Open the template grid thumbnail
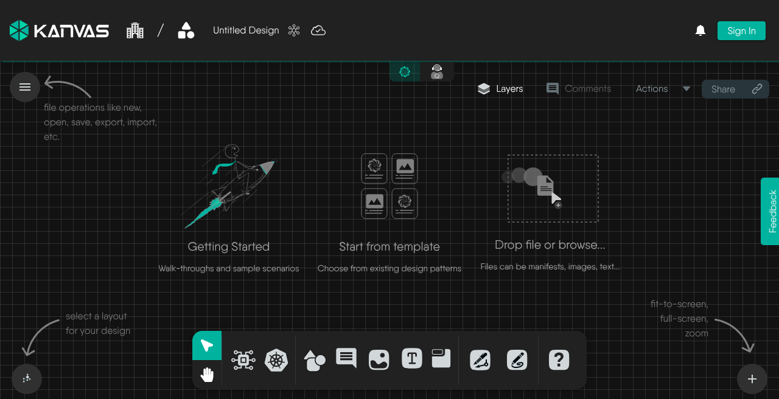Screen dimensions: 779x399 click(x=389, y=186)
